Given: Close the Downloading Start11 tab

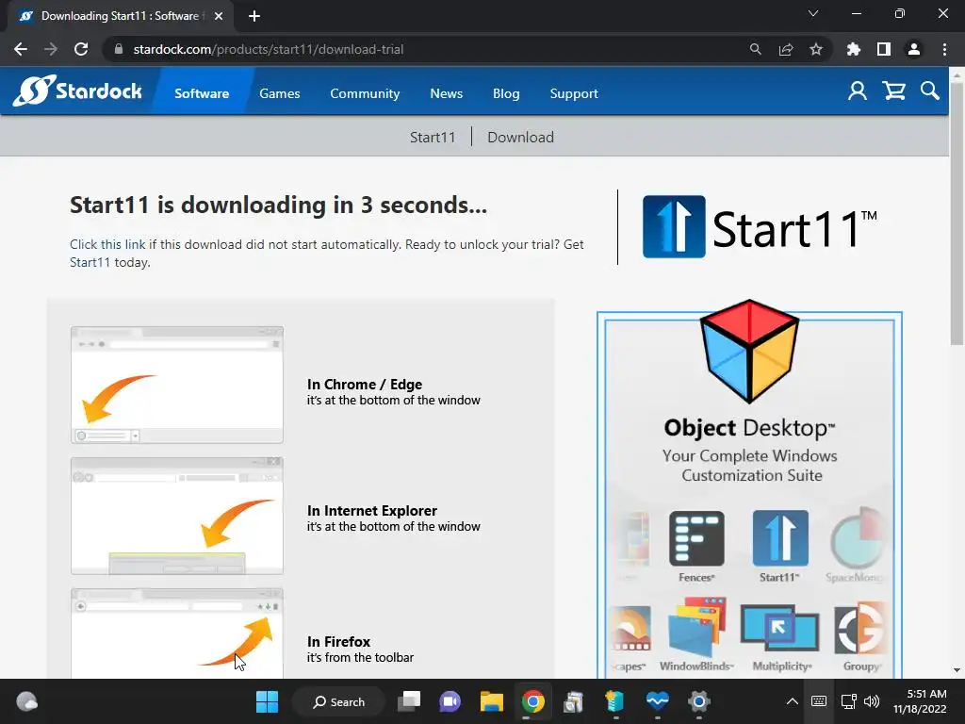Looking at the screenshot, I should pyautogui.click(x=219, y=16).
